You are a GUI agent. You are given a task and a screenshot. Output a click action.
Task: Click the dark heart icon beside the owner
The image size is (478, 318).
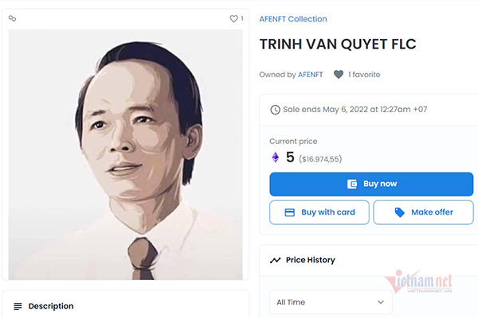pyautogui.click(x=339, y=75)
